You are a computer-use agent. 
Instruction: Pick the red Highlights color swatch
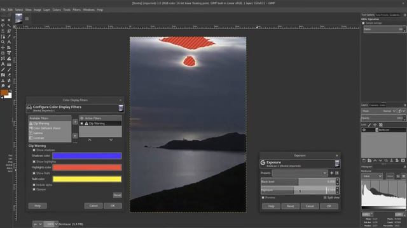87,167
